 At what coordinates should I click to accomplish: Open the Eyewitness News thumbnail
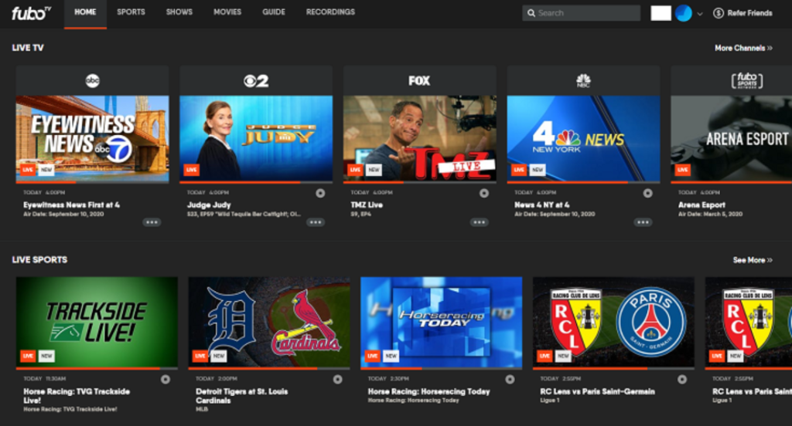[93, 138]
